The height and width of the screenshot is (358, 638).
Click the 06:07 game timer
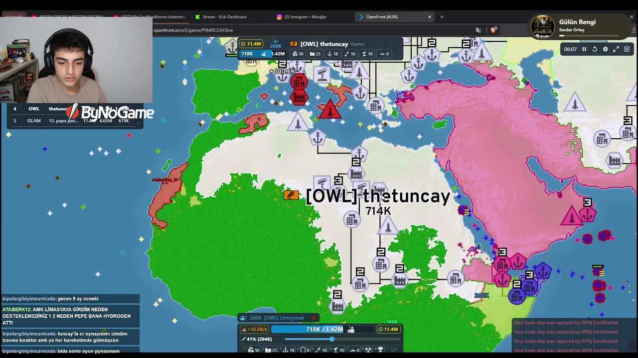pos(570,49)
